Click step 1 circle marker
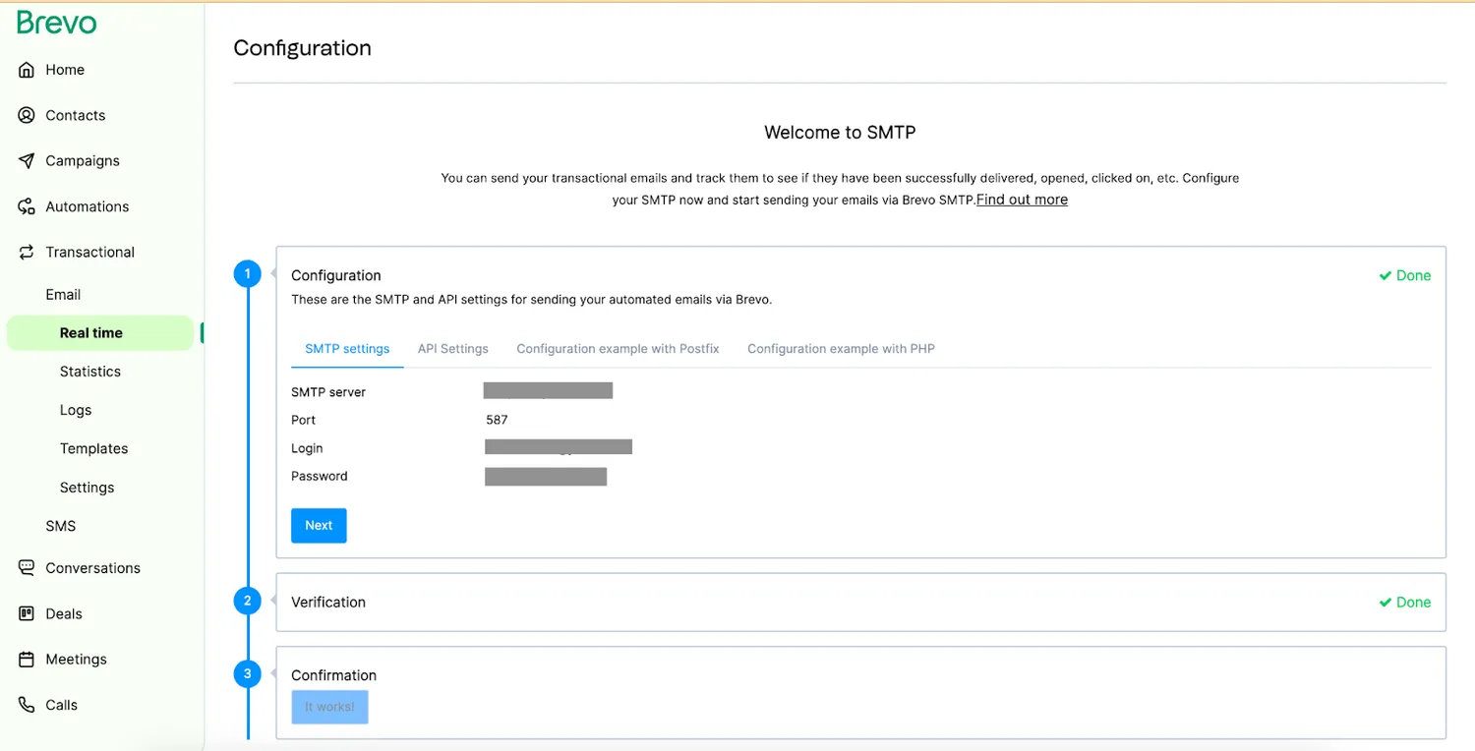1475x751 pixels. click(247, 274)
